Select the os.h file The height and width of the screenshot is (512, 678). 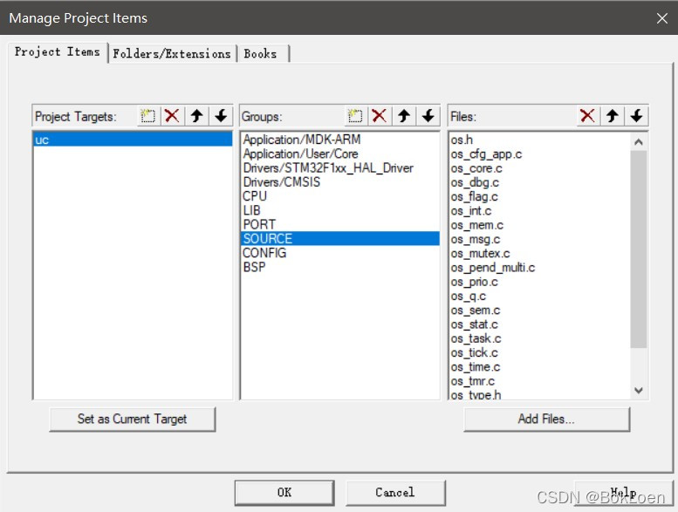click(x=539, y=140)
